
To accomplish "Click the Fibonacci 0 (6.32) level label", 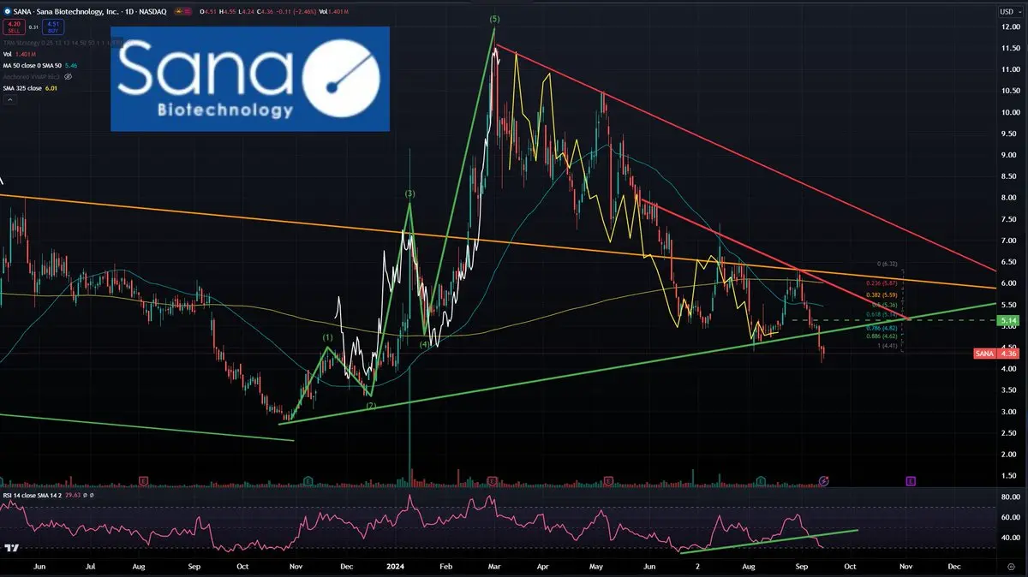I will pos(888,264).
